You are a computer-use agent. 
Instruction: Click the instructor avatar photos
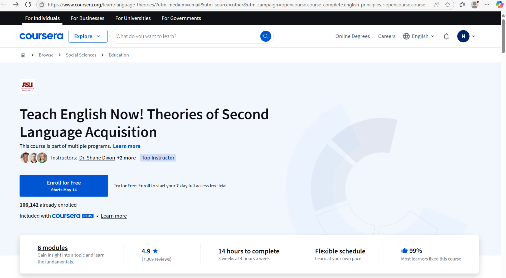tap(34, 158)
